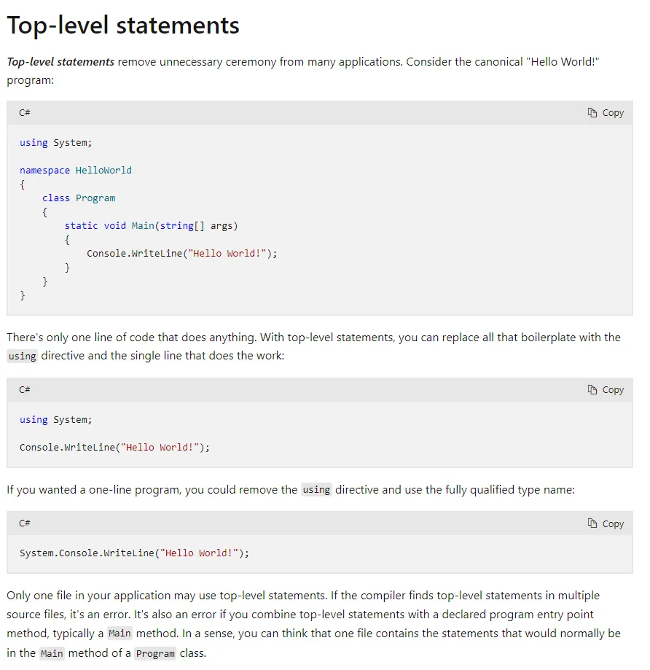The image size is (650, 670).
Task: Click the copy icon on the System.Console.WriteLine code block
Action: coord(592,523)
